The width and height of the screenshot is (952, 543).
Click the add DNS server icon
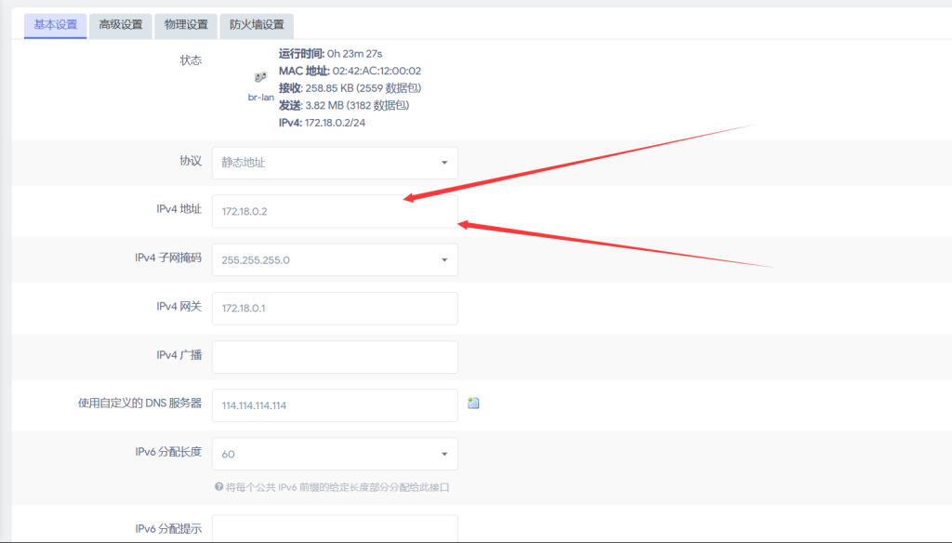click(x=473, y=404)
